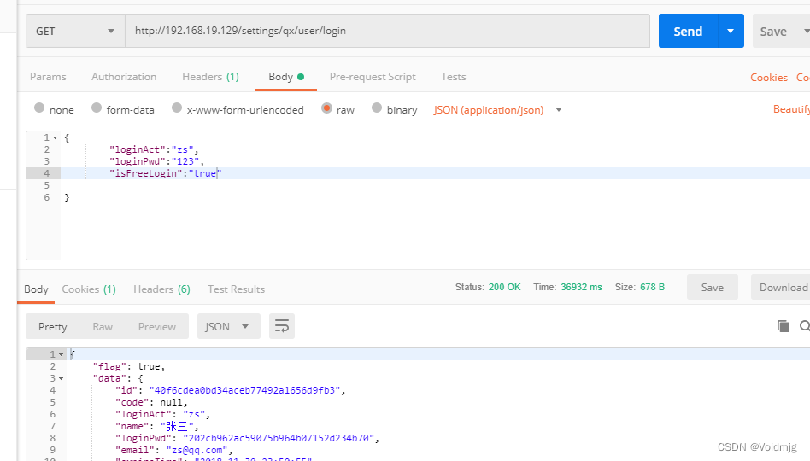Open the response Headers (6) tab
The height and width of the screenshot is (461, 810).
[x=161, y=289]
